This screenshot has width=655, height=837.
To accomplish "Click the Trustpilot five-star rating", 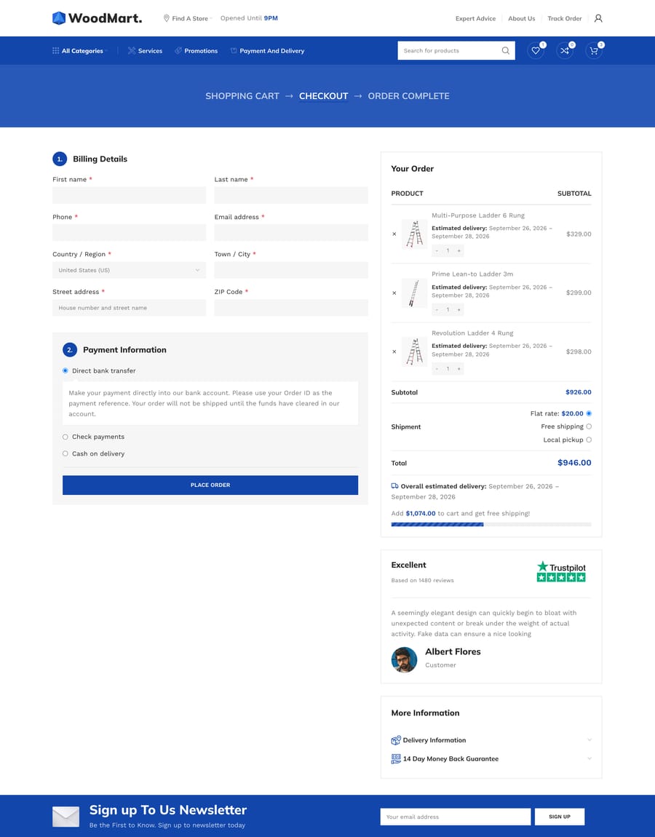I will (x=561, y=577).
